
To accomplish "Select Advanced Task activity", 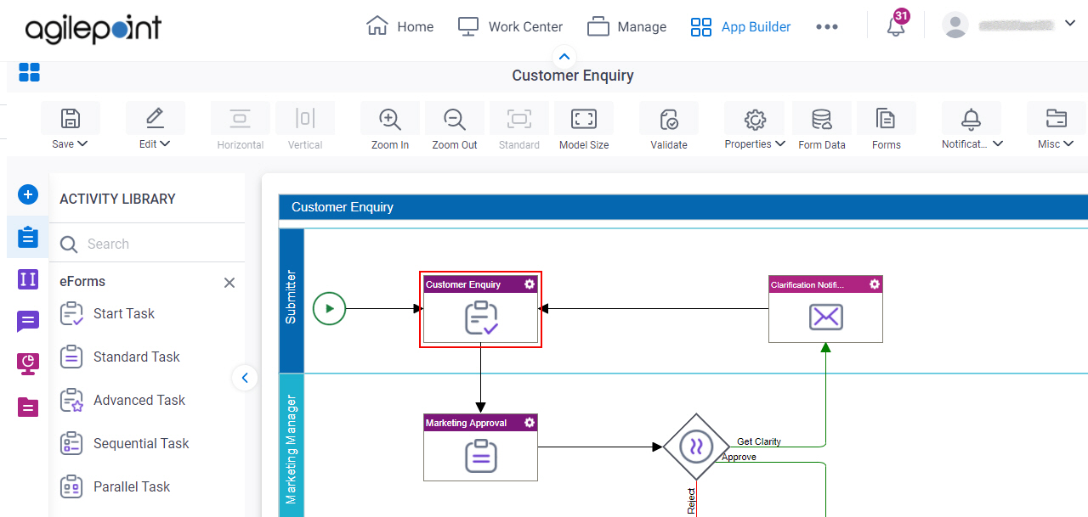I will [122, 400].
